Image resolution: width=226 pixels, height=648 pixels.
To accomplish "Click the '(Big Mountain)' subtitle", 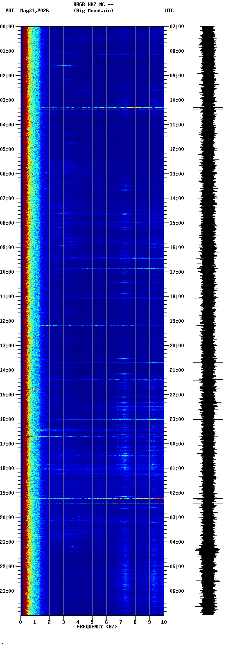I will tap(93, 11).
